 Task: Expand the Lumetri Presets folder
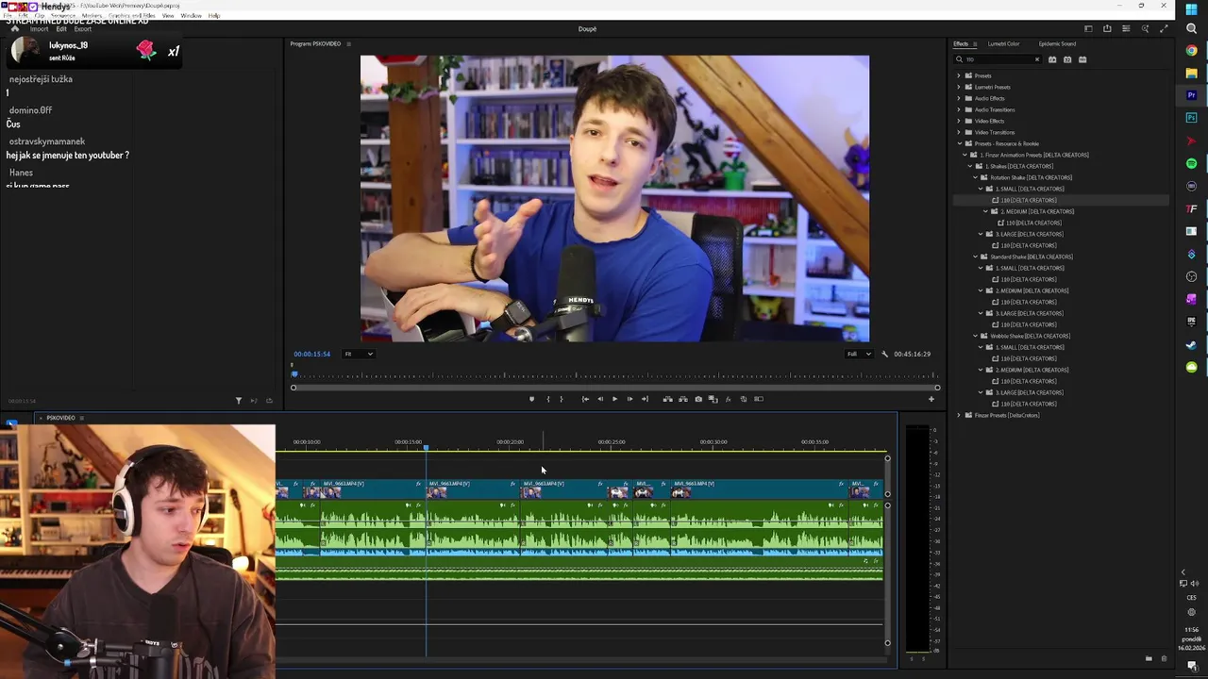pos(959,87)
